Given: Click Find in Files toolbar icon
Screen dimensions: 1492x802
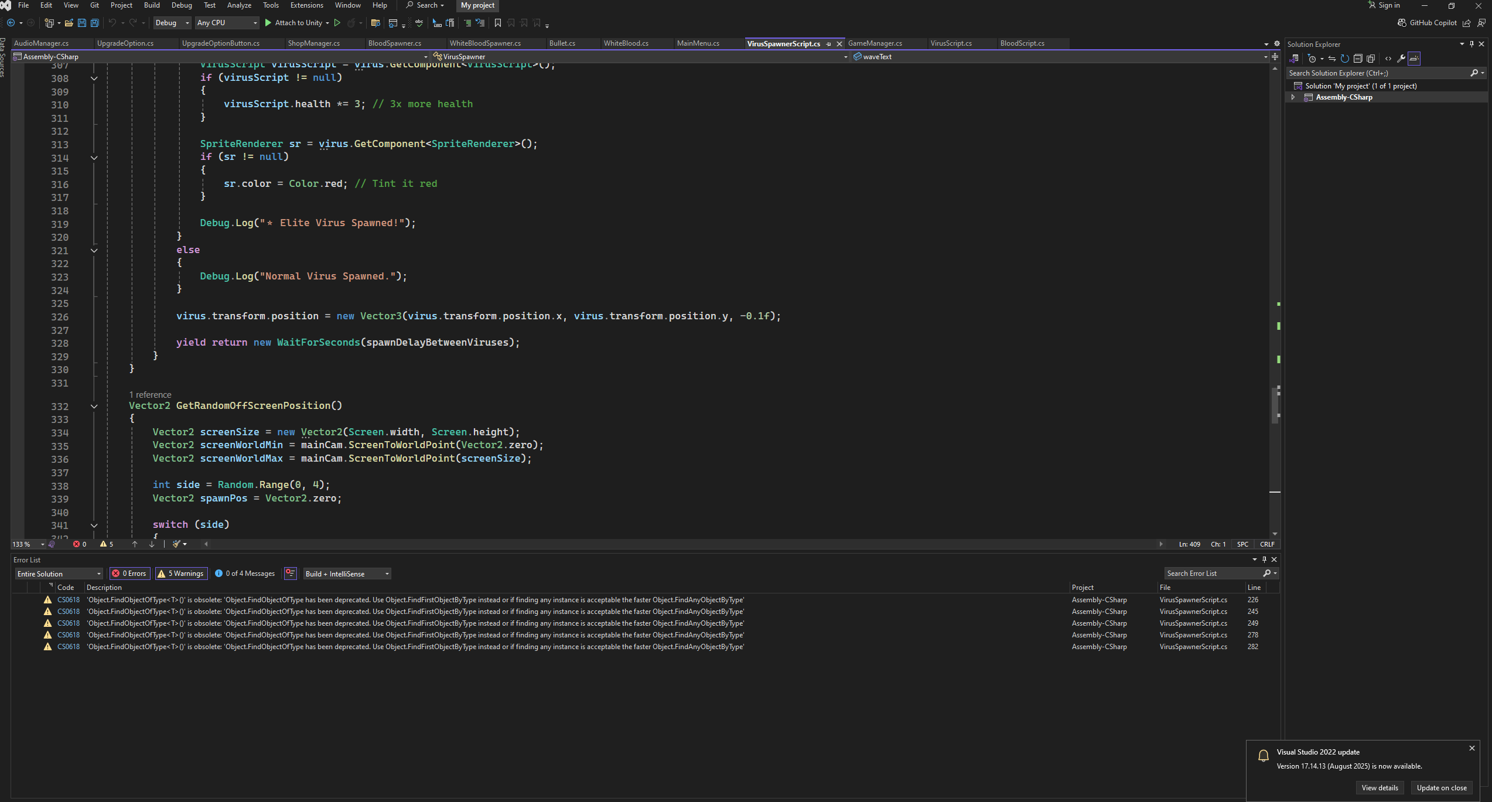Looking at the screenshot, I should tap(375, 23).
